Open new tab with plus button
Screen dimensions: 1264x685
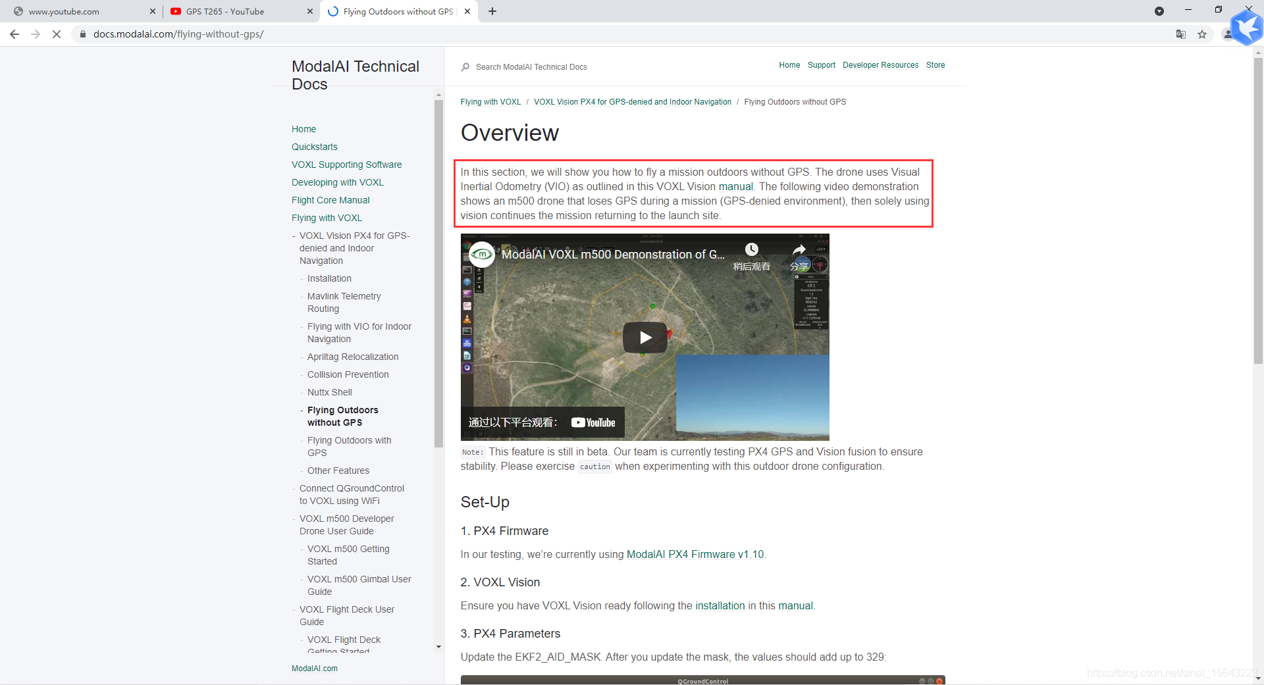click(x=492, y=11)
